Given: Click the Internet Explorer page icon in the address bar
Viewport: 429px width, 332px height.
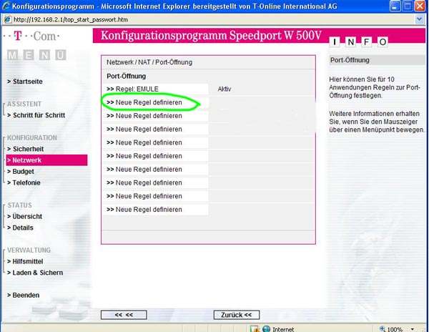Looking at the screenshot, I should tap(7, 19).
